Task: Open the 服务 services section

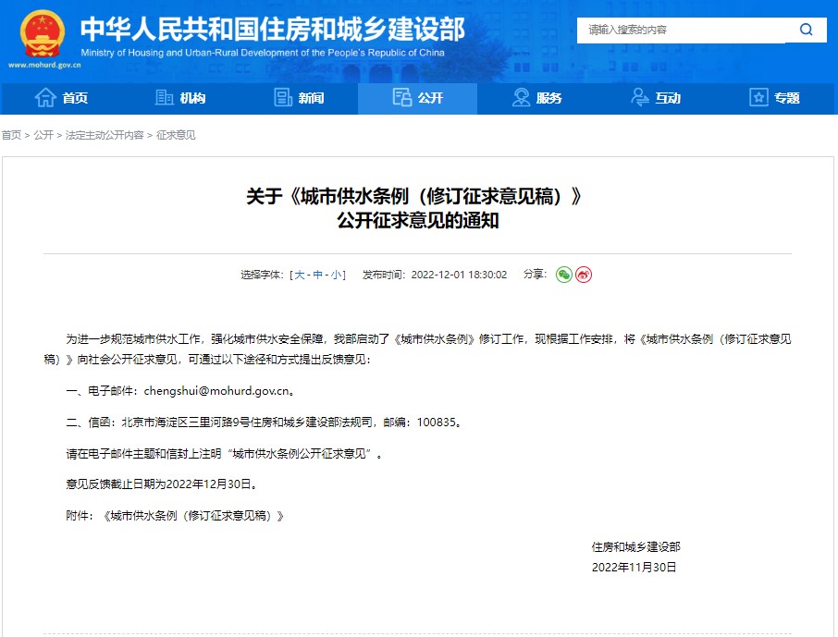Action: coord(537,98)
